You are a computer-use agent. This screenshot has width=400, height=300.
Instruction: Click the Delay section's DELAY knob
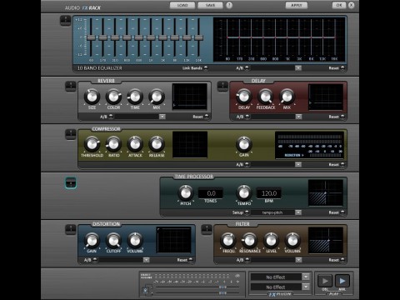[244, 97]
